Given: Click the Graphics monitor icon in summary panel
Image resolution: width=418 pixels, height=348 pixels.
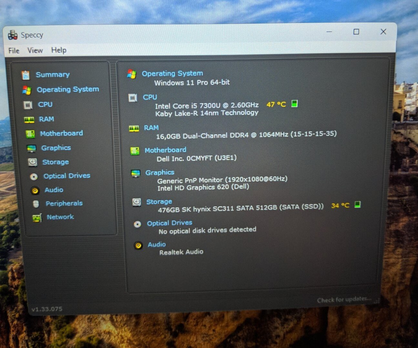Looking at the screenshot, I should (136, 173).
